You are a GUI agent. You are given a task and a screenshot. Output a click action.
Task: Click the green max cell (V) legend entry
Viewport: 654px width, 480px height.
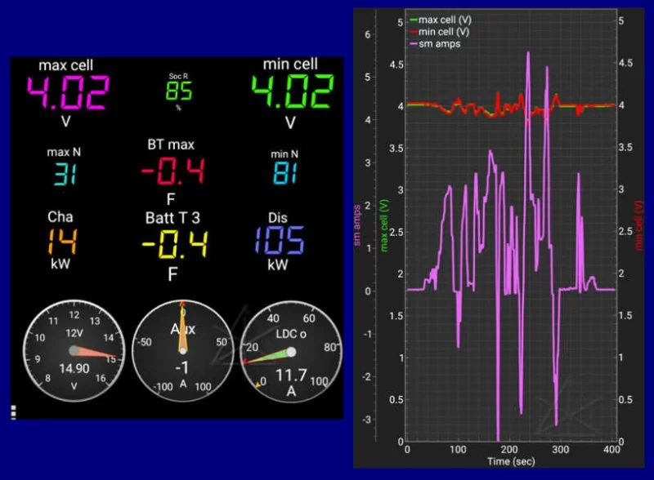[445, 20]
